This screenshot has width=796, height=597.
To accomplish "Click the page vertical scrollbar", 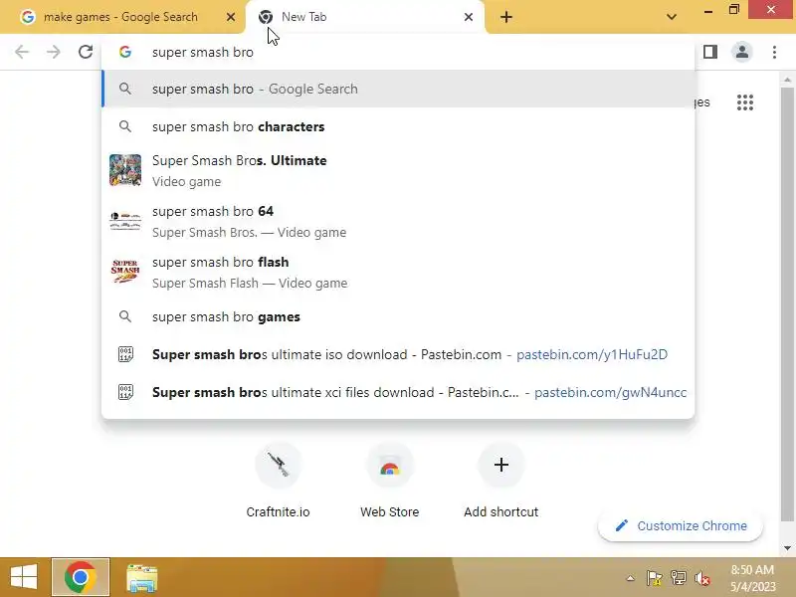I will tap(787, 304).
